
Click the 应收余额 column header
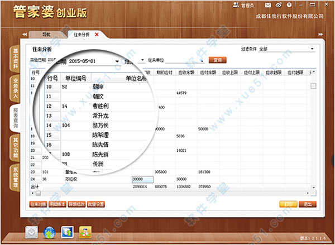186,73
